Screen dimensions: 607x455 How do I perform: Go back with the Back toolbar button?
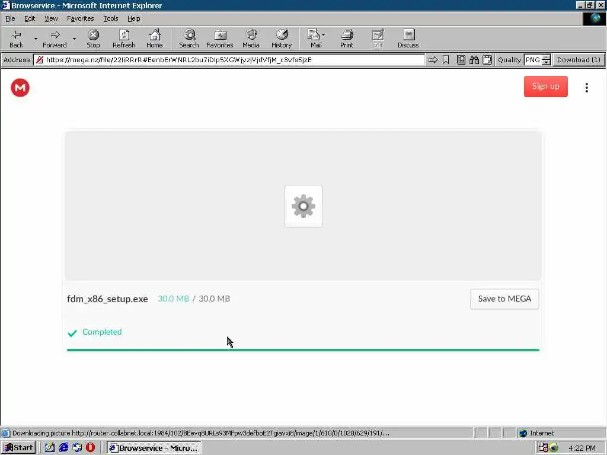click(x=16, y=39)
